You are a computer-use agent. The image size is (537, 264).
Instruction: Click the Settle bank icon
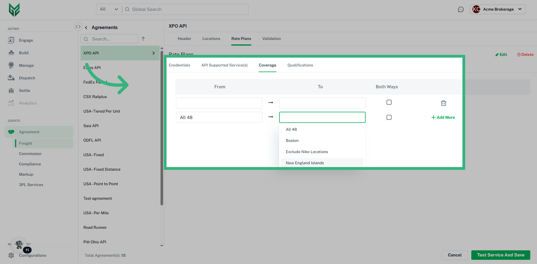[x=11, y=91]
